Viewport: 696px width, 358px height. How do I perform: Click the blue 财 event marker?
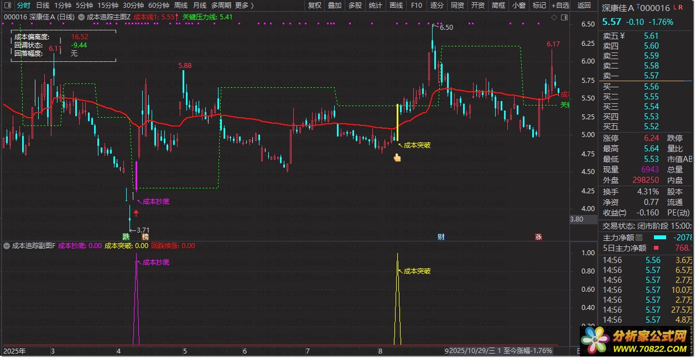[441, 236]
